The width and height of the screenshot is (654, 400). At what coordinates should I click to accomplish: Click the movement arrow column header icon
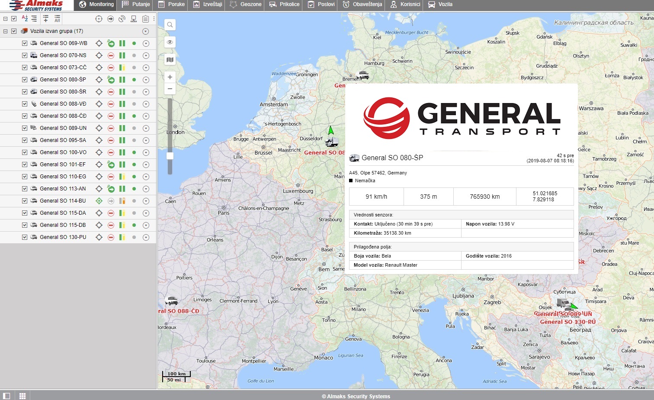point(110,19)
